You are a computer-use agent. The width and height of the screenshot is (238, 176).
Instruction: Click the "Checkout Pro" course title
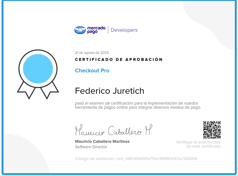tap(92, 70)
